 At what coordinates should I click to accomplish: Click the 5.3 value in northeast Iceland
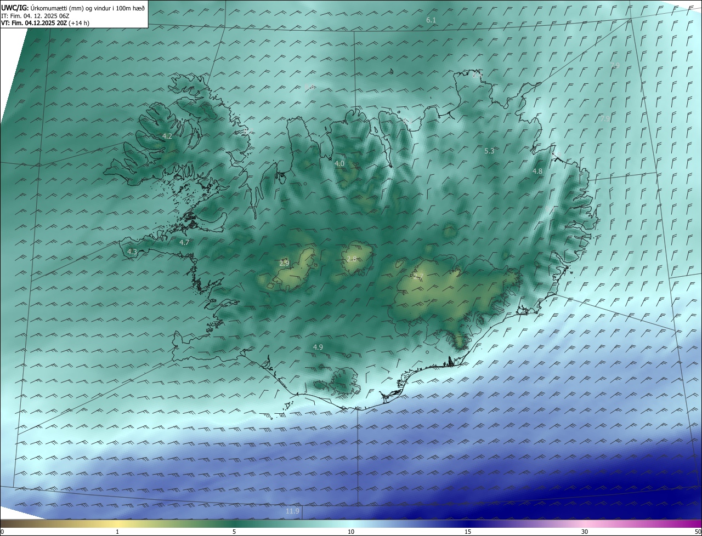click(x=490, y=151)
